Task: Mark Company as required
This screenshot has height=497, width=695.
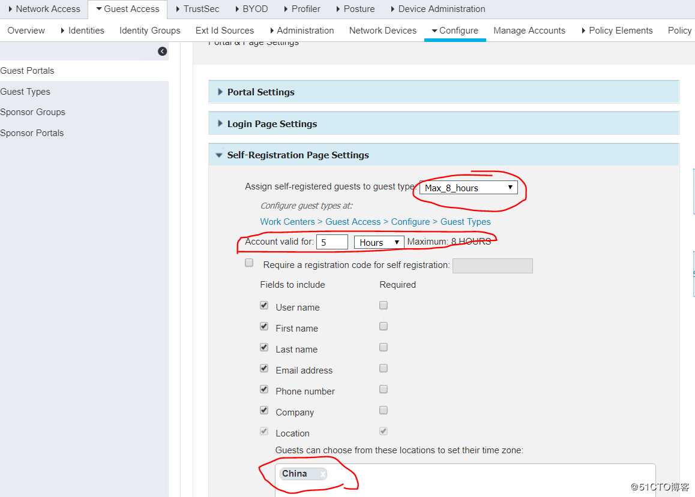Action: (384, 410)
